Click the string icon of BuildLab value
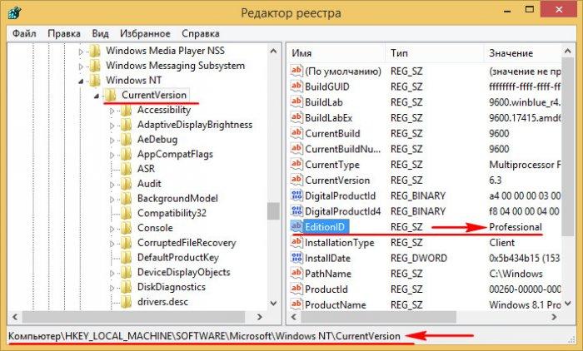The image size is (583, 351). pos(296,101)
